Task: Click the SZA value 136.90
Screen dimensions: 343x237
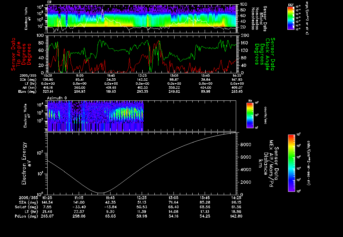Action: pos(48,80)
